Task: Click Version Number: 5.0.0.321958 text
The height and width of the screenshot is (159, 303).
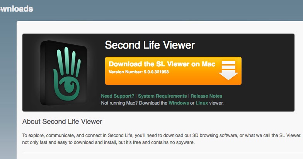Action: pyautogui.click(x=139, y=72)
